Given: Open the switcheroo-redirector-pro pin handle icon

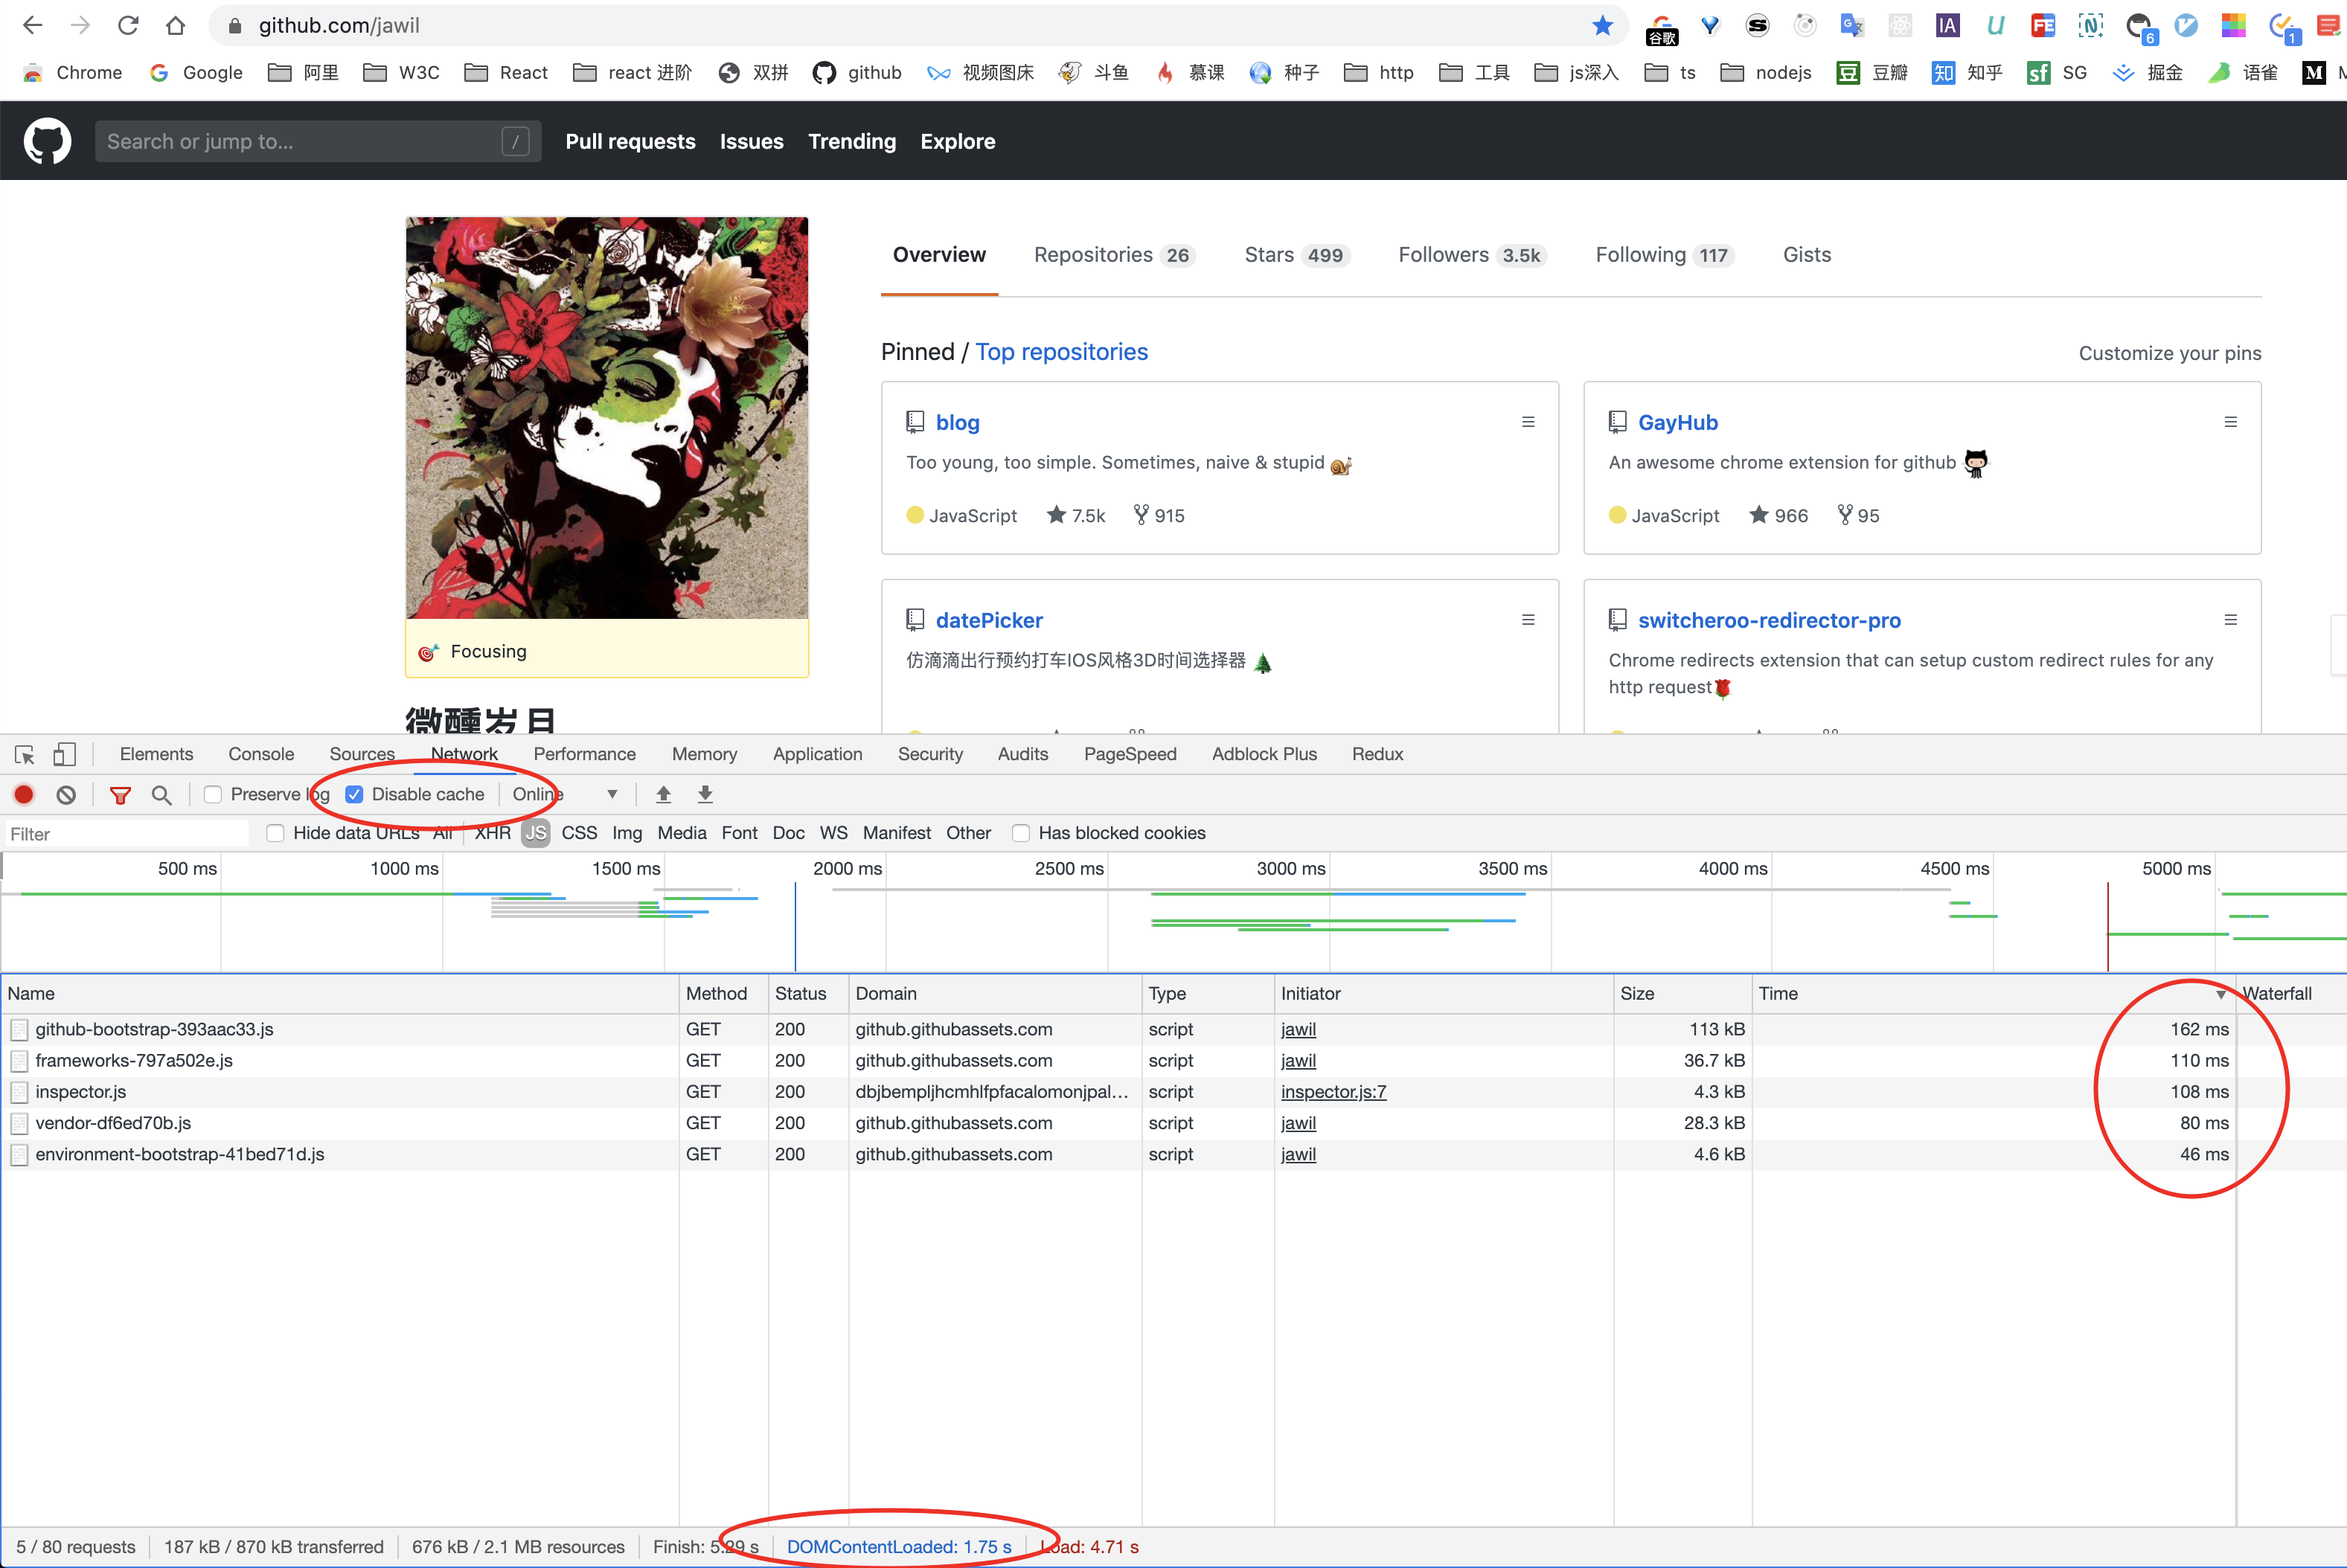Looking at the screenshot, I should [2230, 620].
